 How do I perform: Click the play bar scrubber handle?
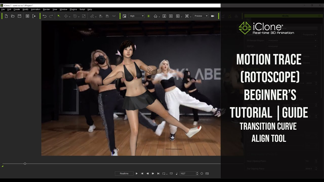pos(25,164)
